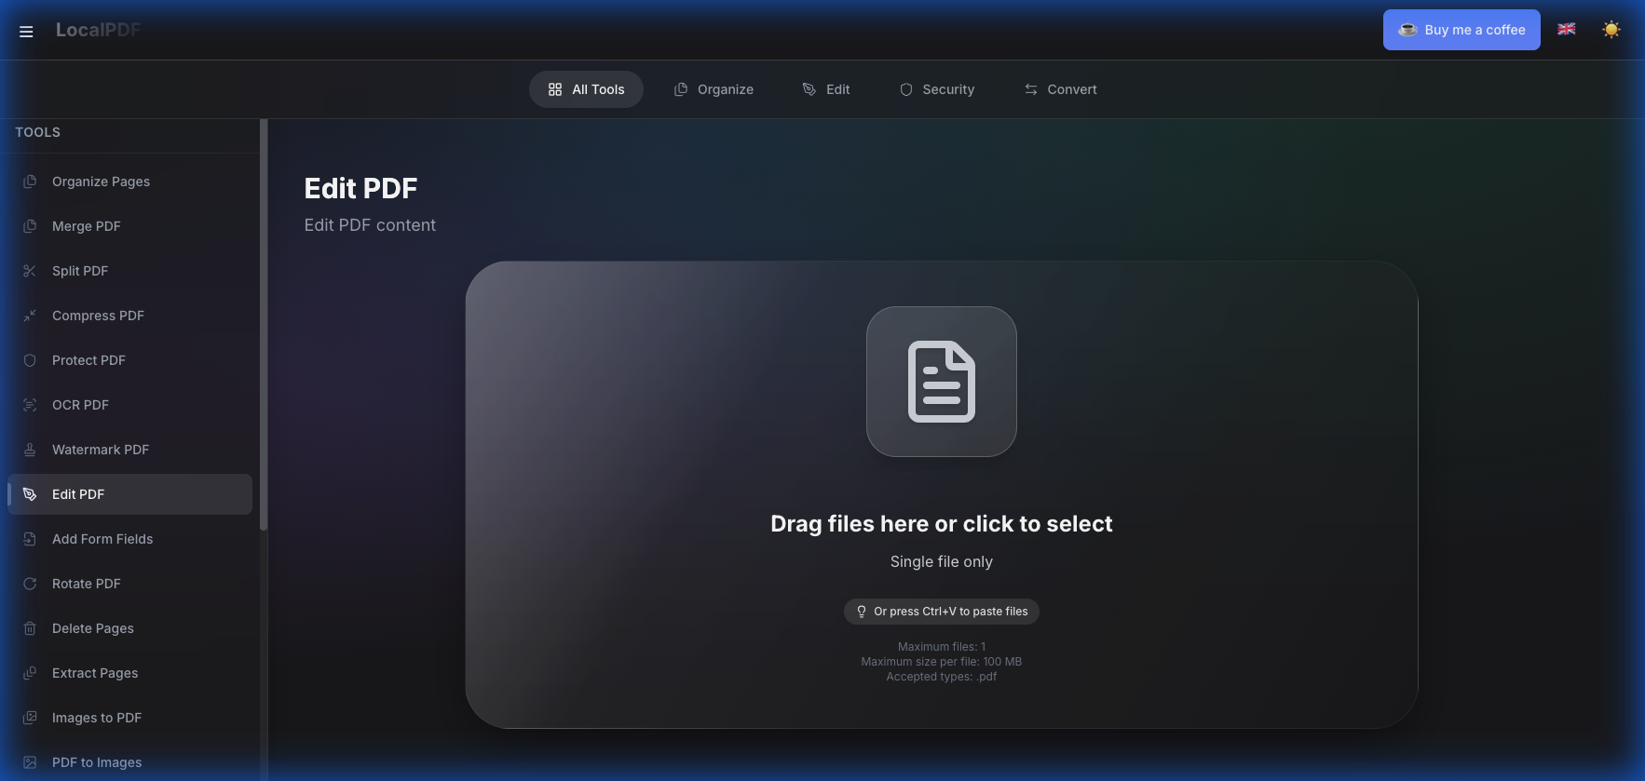Click the Images to PDF icon
The width and height of the screenshot is (1645, 781).
[x=30, y=718]
